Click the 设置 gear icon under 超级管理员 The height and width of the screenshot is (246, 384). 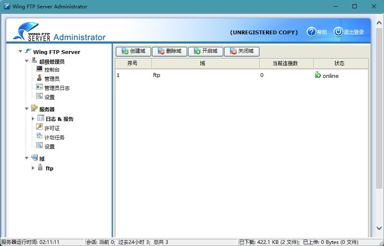point(39,96)
